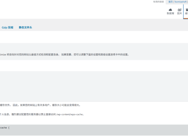188x140 pixels.
Task: Switch to the Gzip 压缩 sub-tab
Action: tap(8, 27)
